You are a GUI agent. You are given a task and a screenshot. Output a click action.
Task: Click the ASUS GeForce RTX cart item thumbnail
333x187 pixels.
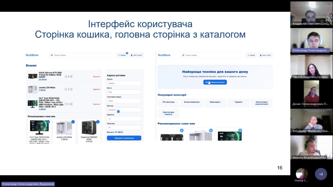click(33, 76)
